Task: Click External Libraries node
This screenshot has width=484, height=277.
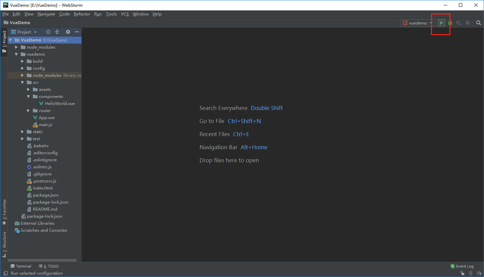Action: (34, 223)
